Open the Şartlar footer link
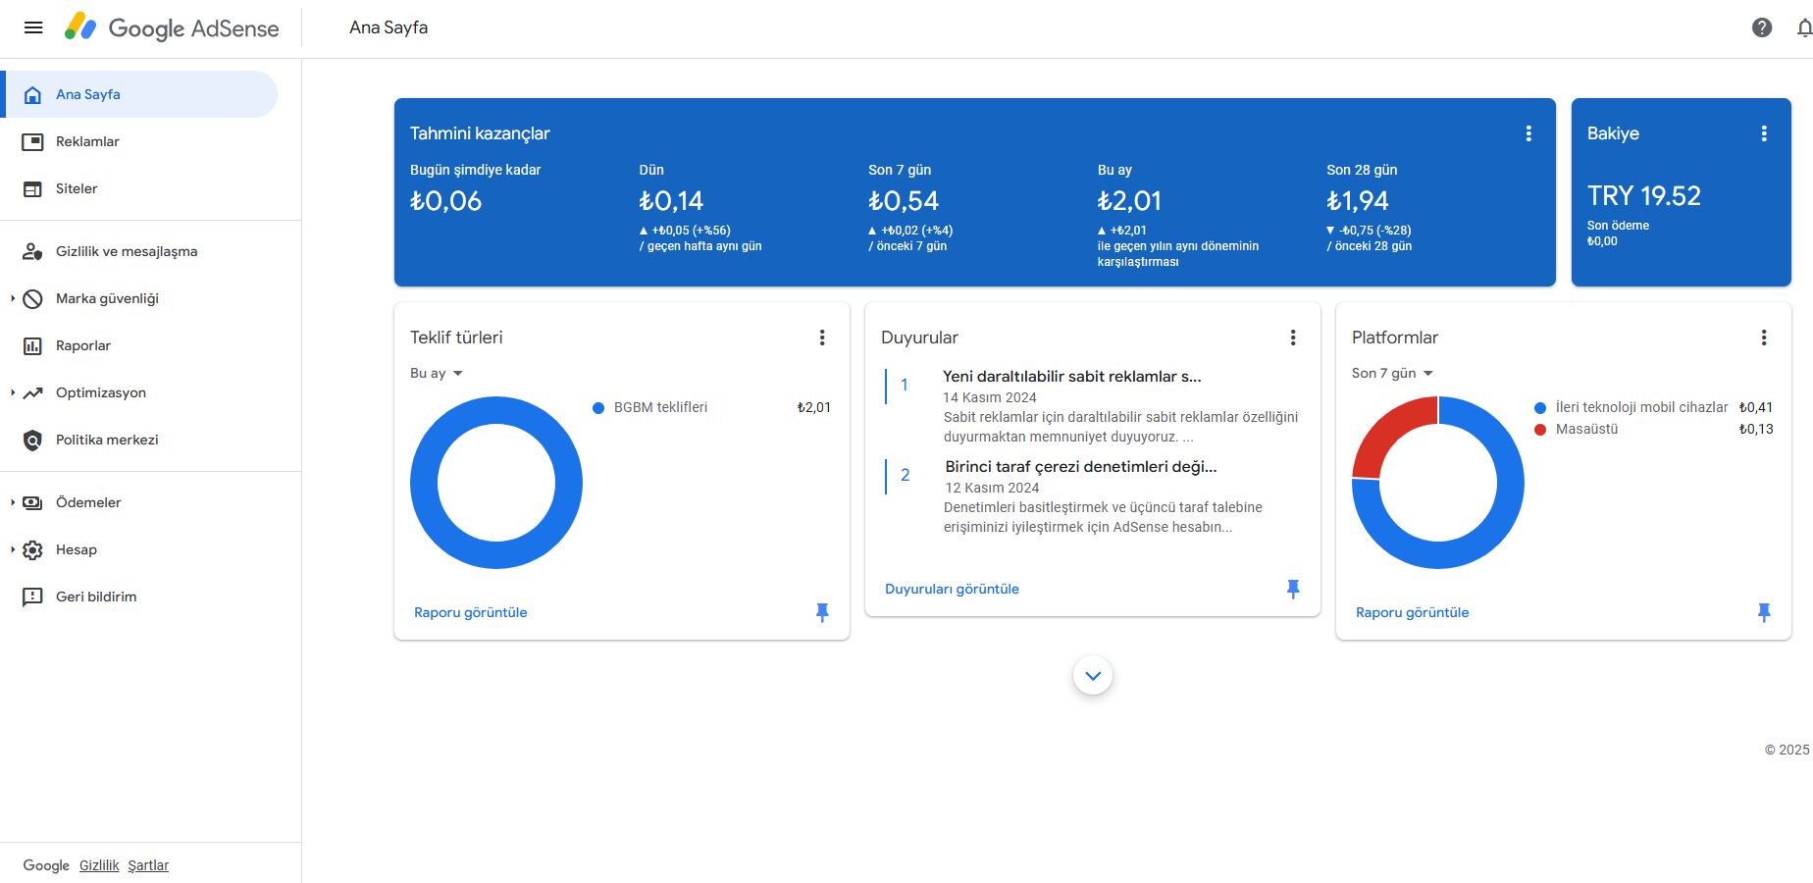 coord(148,865)
